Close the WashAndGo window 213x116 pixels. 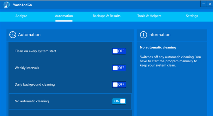coord(210,4)
